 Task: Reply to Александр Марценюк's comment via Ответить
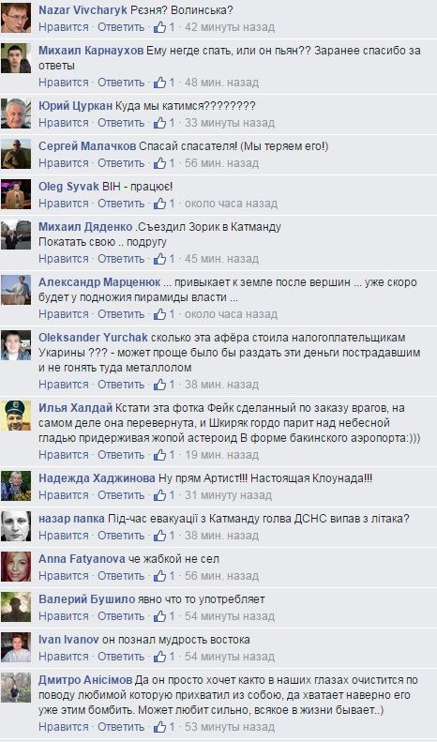pyautogui.click(x=121, y=314)
